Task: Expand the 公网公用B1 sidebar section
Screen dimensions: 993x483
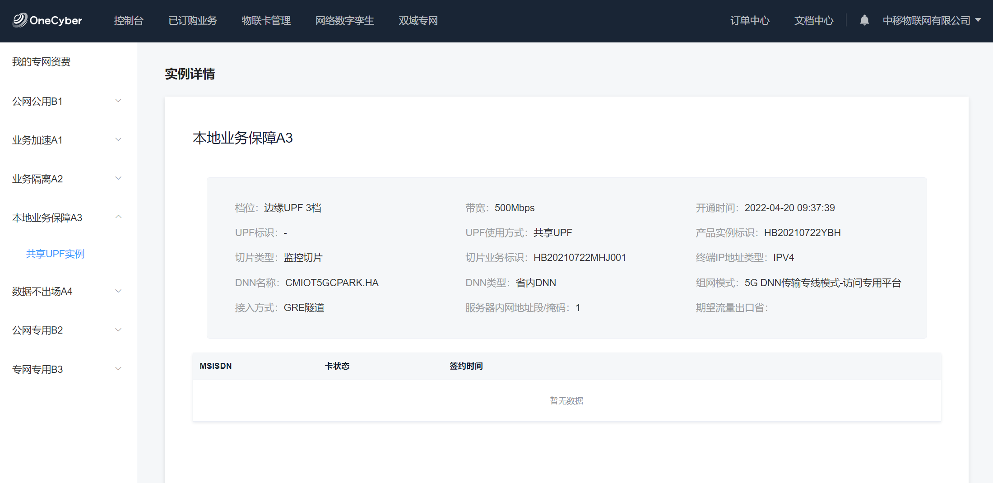Action: [68, 101]
